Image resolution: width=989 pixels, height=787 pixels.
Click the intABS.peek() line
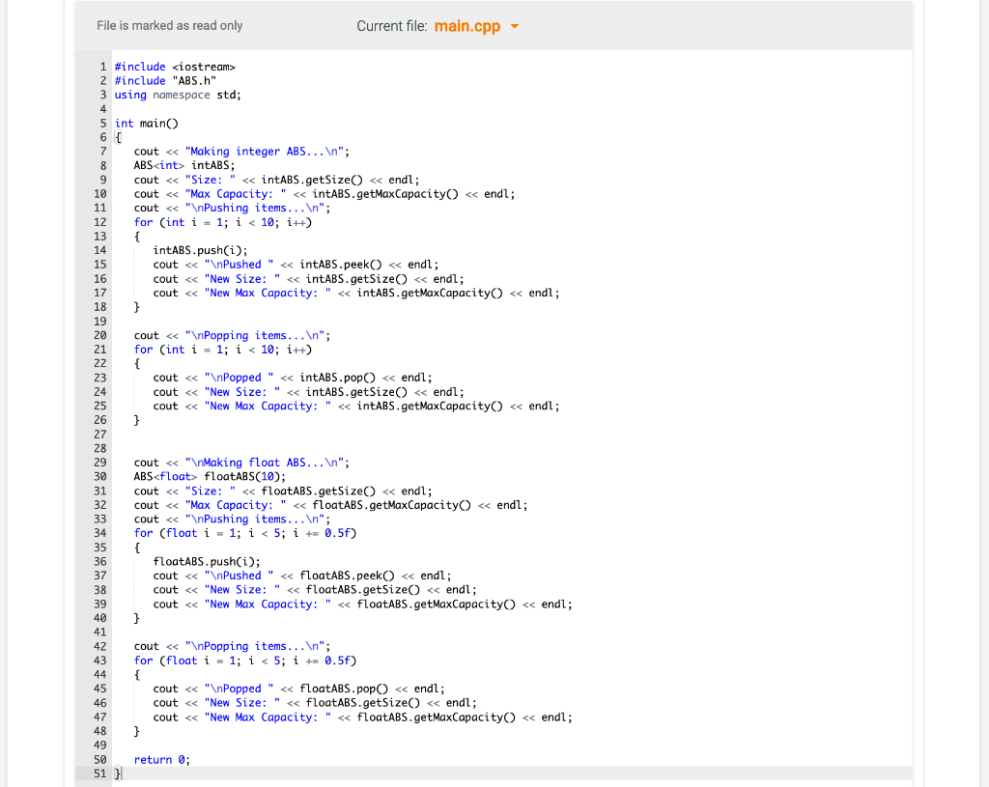point(296,265)
